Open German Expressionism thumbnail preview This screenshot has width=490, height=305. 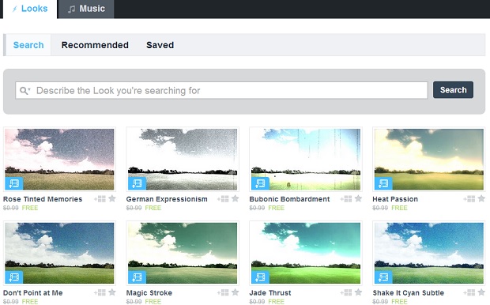coord(183,160)
